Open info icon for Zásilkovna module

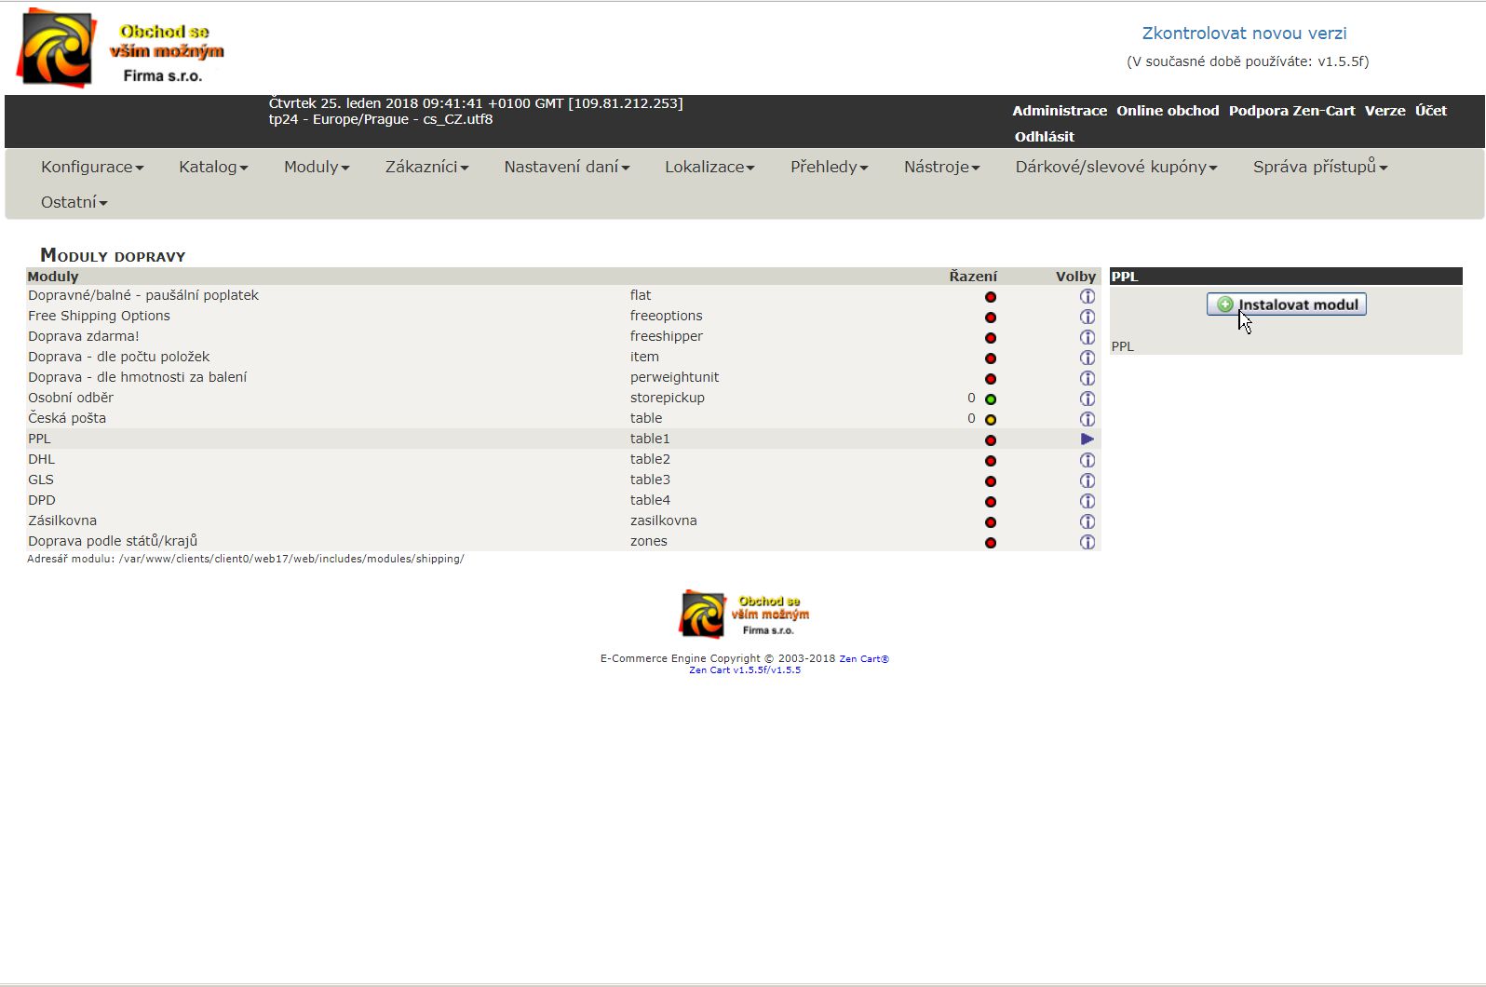coord(1087,521)
